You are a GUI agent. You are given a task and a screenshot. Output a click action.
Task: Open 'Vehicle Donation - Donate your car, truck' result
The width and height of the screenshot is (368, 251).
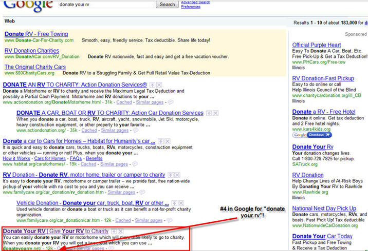pos(93,203)
